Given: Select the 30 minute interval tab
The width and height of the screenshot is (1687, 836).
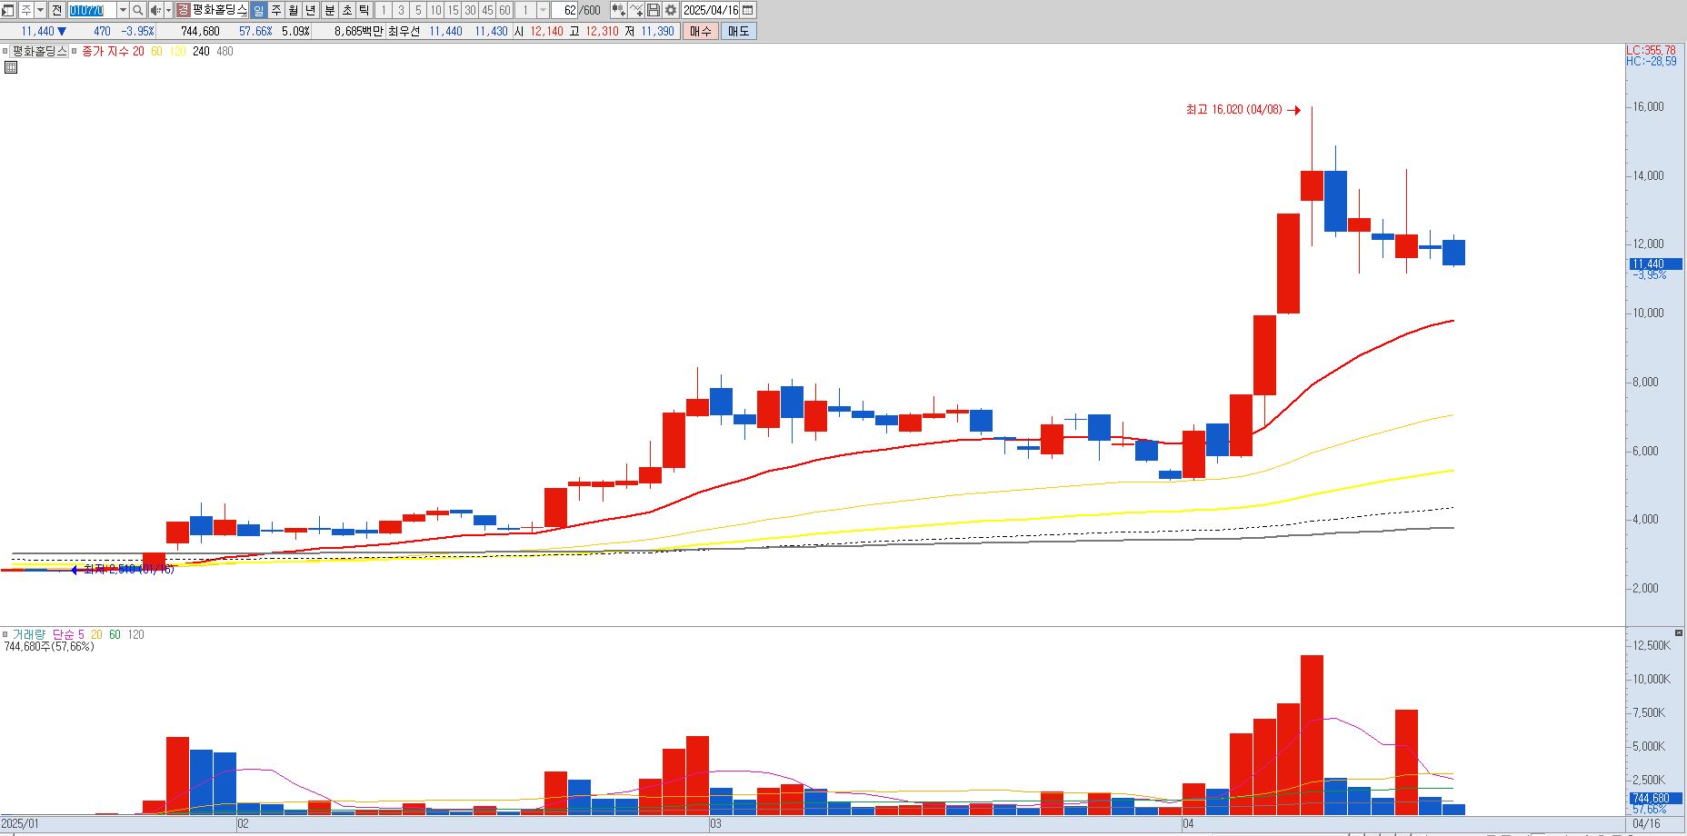Looking at the screenshot, I should tap(470, 10).
